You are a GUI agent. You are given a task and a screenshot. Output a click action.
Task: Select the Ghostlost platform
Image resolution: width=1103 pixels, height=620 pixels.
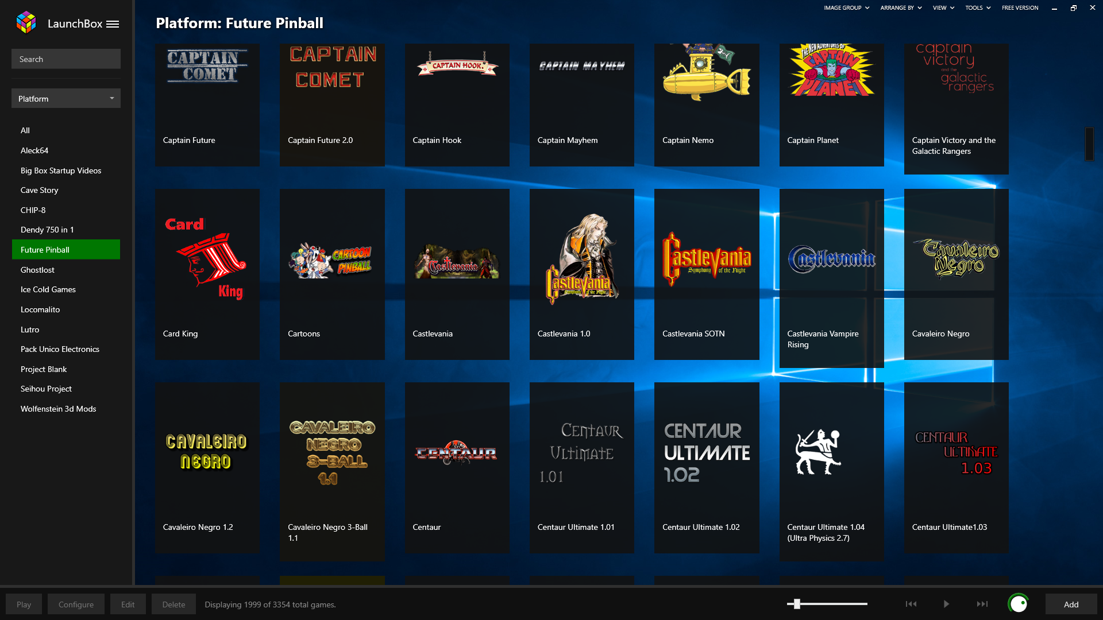pos(66,270)
